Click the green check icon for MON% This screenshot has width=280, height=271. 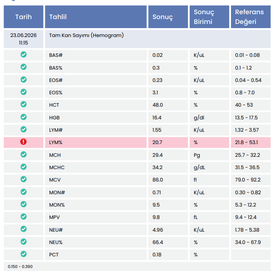pos(24,204)
